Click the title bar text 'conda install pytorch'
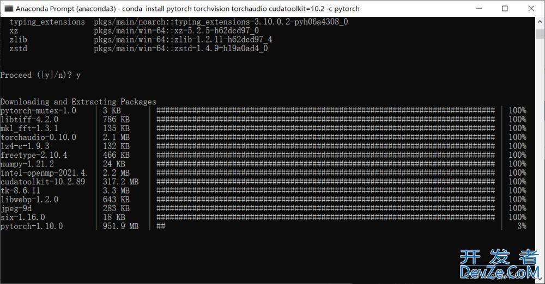This screenshot has width=545, height=284. click(x=157, y=9)
